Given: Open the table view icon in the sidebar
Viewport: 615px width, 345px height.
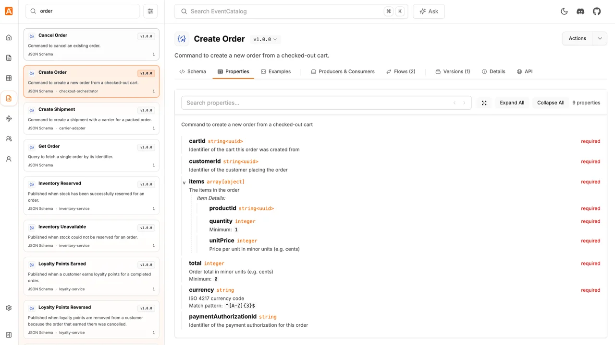Looking at the screenshot, I should 9,78.
